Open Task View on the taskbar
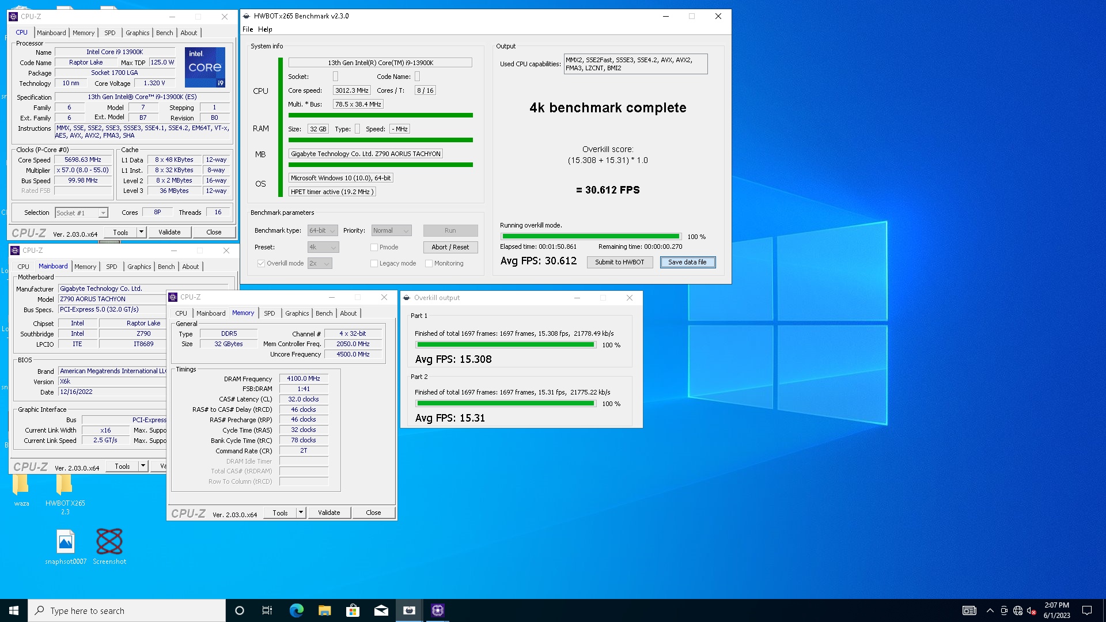1106x622 pixels. tap(267, 610)
